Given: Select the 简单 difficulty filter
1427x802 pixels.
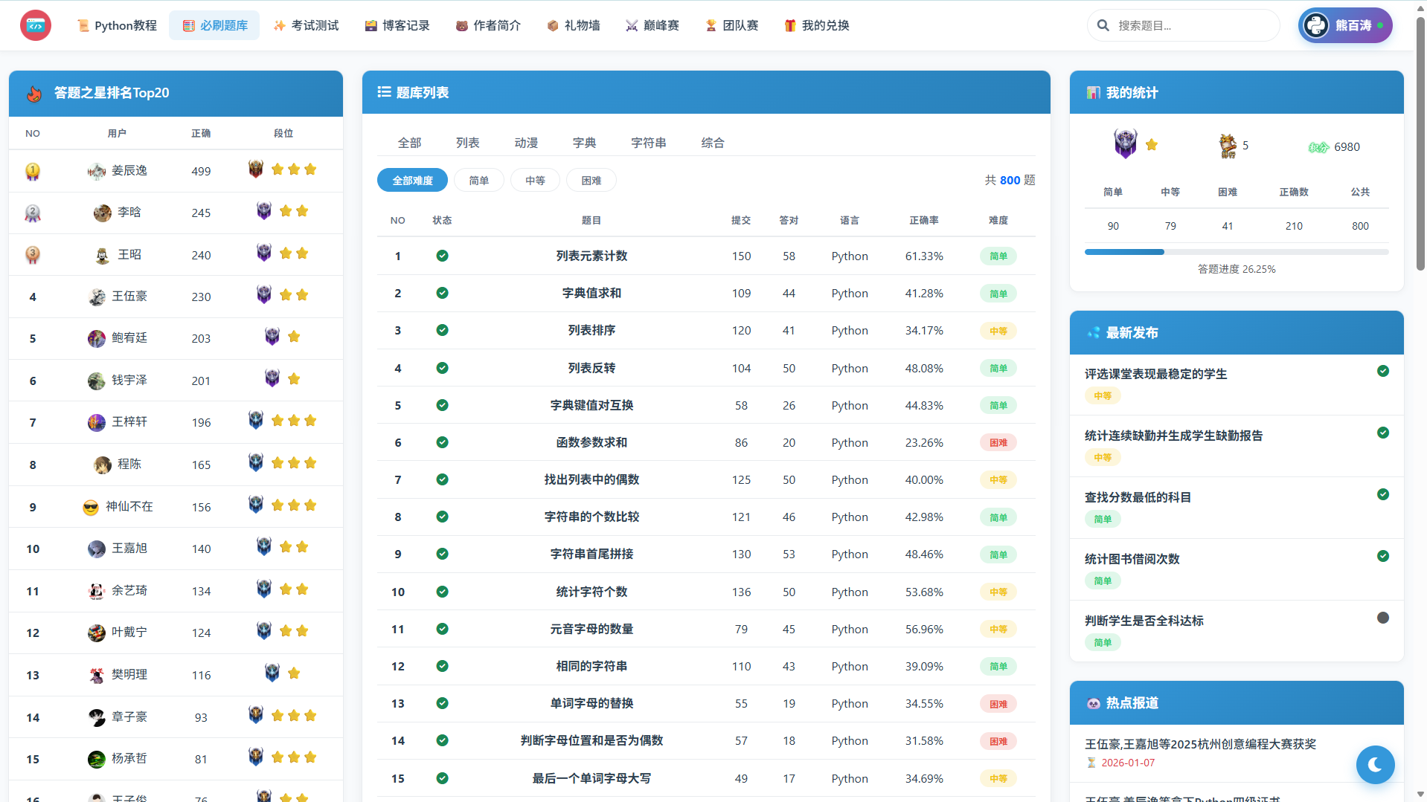Looking at the screenshot, I should pos(478,181).
